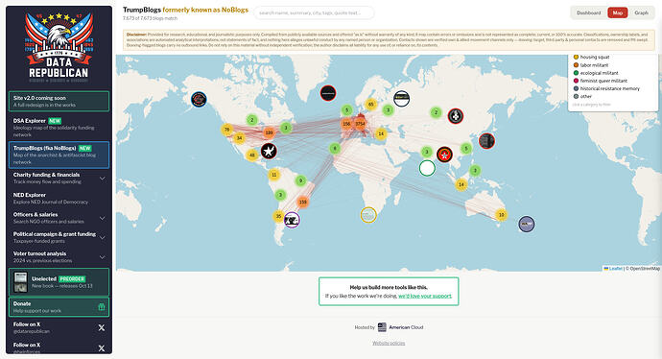This screenshot has width=662, height=359.
Task: Expand the 35 cluster over Chile
Action: tap(278, 216)
